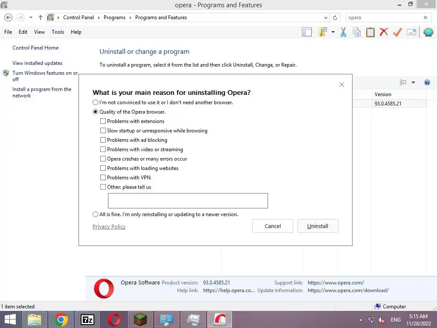Open the Edit menu
437x328 pixels.
coord(23,32)
